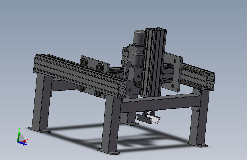Select the white tool piece below the column
Viewport: 247px width, 160px height.
[154, 119]
